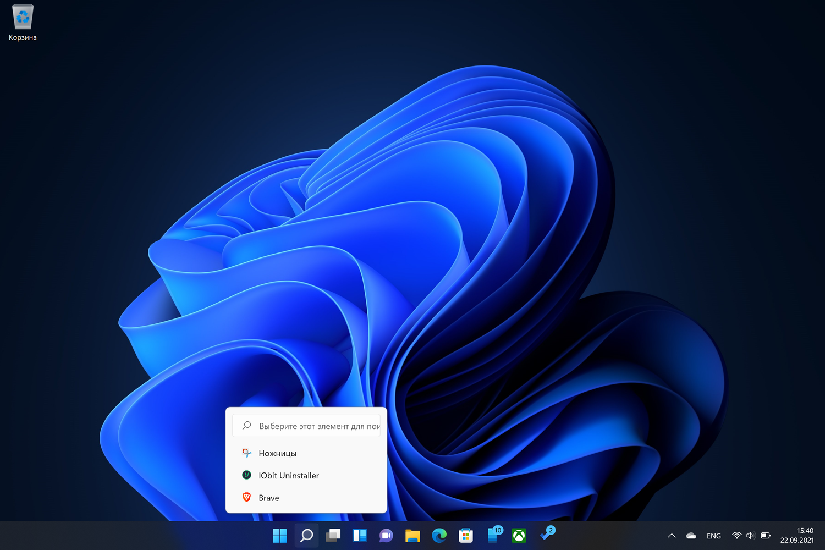
Task: Open the Windows Start menu
Action: point(280,536)
